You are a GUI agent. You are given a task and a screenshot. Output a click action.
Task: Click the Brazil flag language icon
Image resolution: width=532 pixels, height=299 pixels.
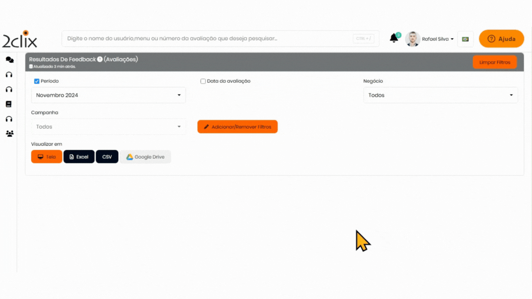click(x=465, y=39)
